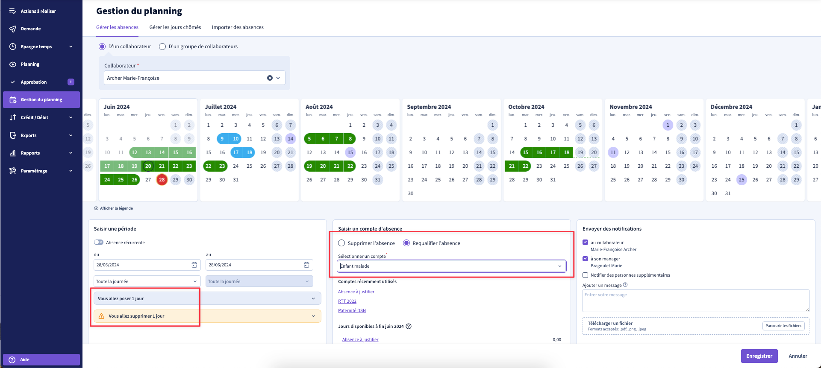Open the Paternité DSN recent account link
Image resolution: width=821 pixels, height=368 pixels.
352,311
